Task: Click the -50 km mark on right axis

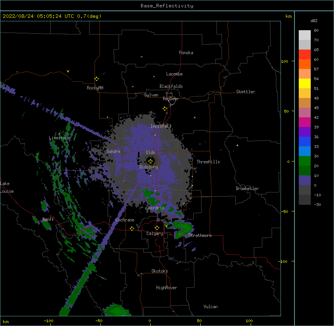Action: (284, 211)
